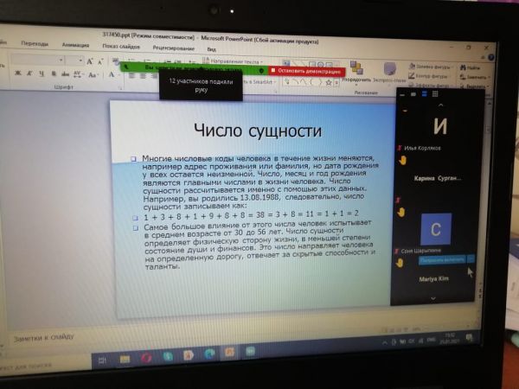The image size is (519, 389).
Task: Open the Рецензирование ribbon tab
Action: click(173, 48)
